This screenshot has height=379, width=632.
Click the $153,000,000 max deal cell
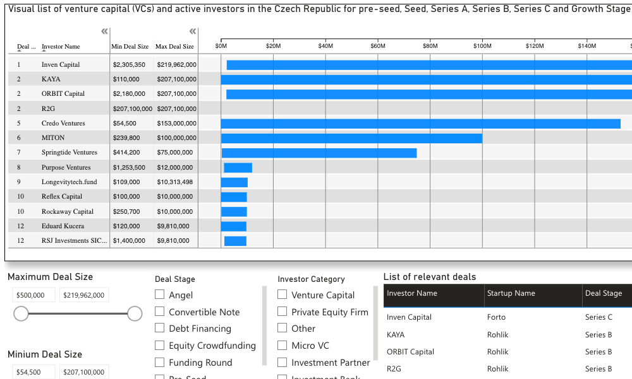[176, 123]
